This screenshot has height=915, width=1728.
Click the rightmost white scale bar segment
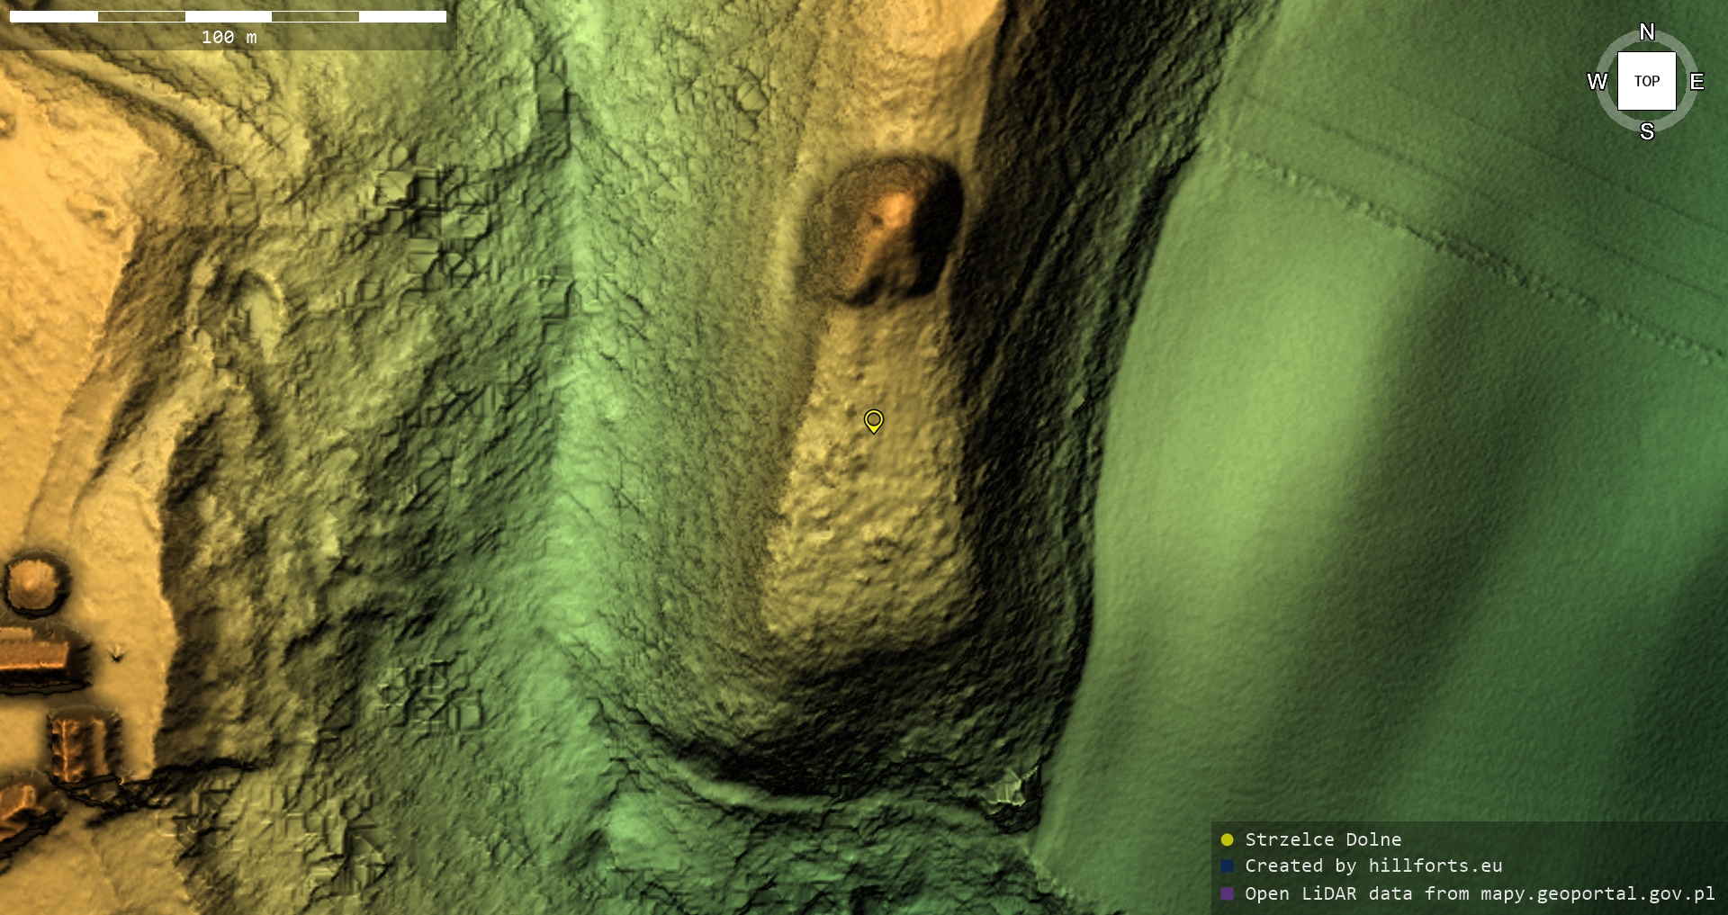point(402,16)
